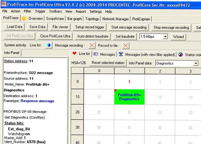Click the Station statistics color wheel icon
The image size is (201, 144).
click(180, 55)
